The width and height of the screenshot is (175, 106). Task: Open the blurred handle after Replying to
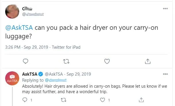coord(56,80)
